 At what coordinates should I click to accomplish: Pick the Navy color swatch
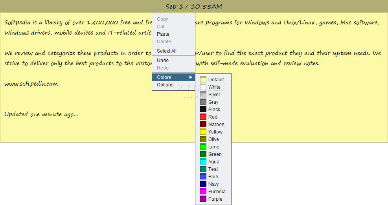[203, 184]
